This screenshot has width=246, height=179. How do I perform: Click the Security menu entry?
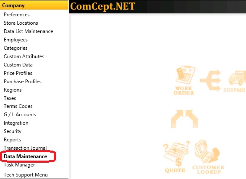(13, 131)
